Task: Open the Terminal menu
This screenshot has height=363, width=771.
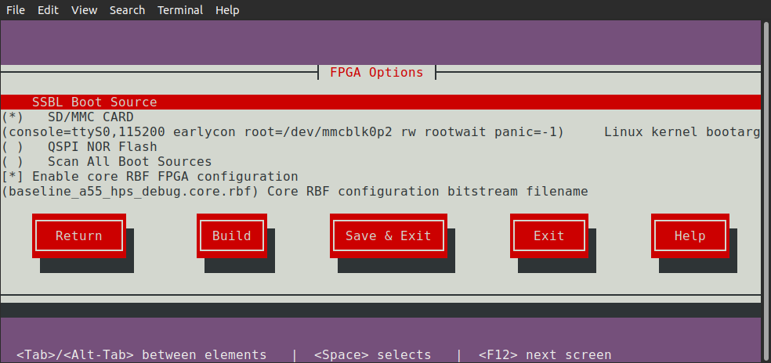Action: click(180, 10)
